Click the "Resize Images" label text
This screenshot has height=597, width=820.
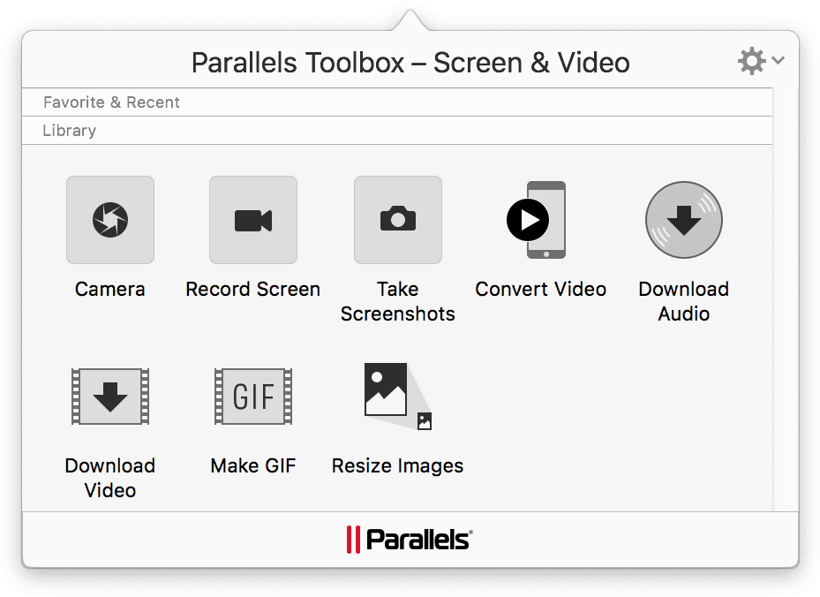[x=398, y=466]
